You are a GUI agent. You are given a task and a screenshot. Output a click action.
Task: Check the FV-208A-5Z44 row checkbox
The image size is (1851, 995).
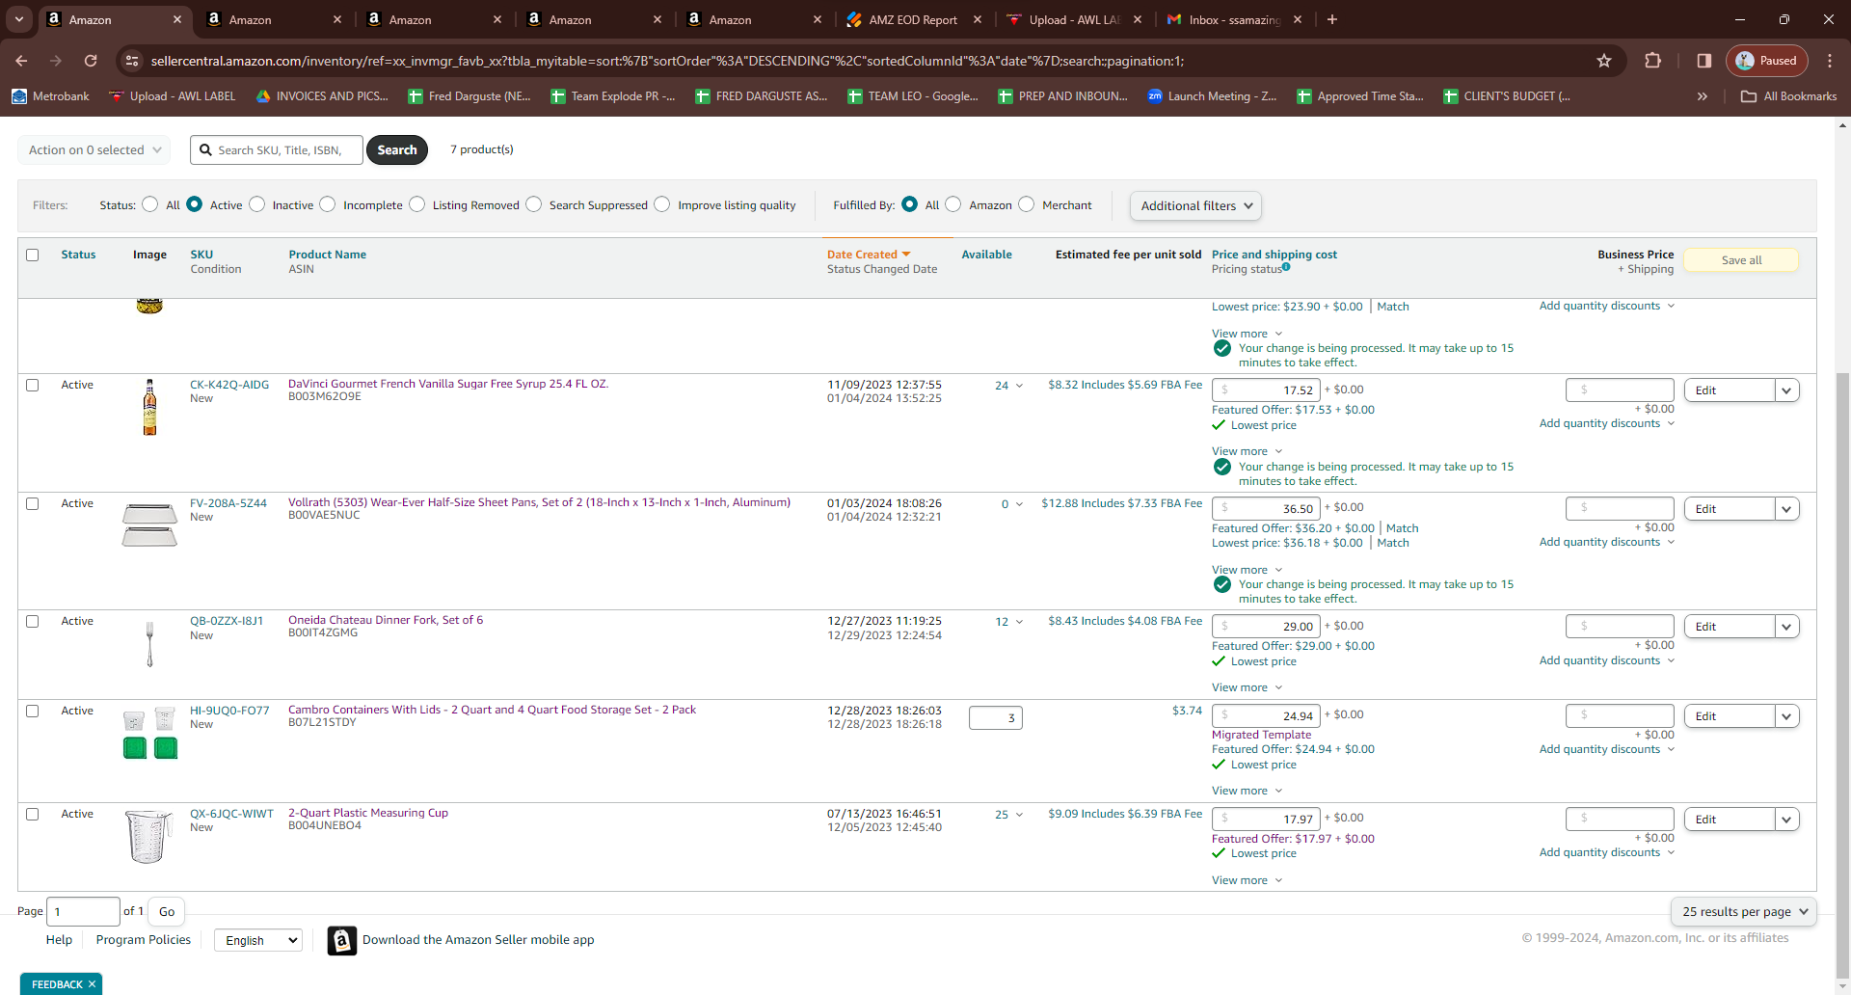(33, 504)
